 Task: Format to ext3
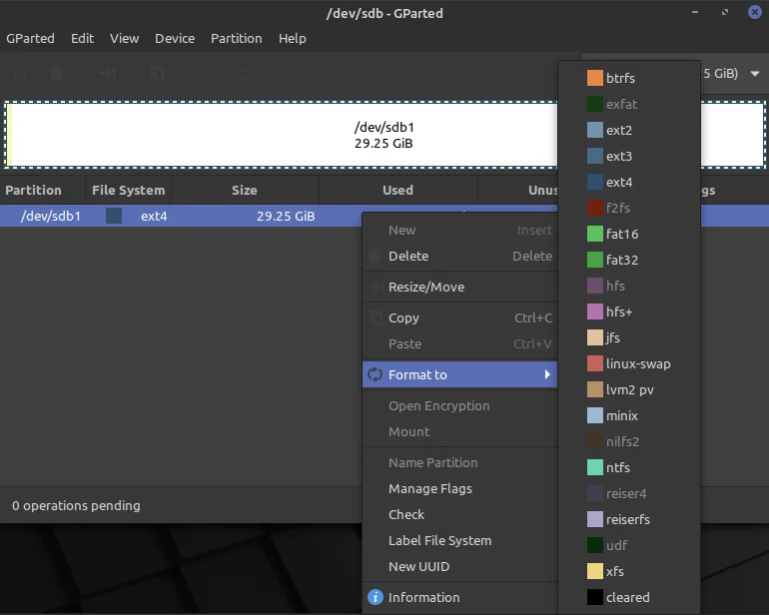pyautogui.click(x=629, y=156)
